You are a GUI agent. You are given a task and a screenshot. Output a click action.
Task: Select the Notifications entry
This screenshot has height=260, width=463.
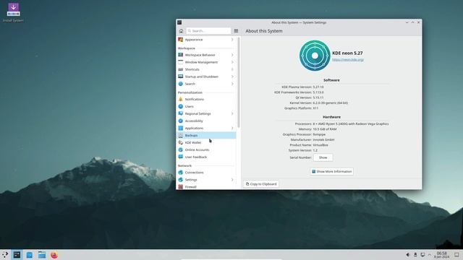[x=206, y=99]
